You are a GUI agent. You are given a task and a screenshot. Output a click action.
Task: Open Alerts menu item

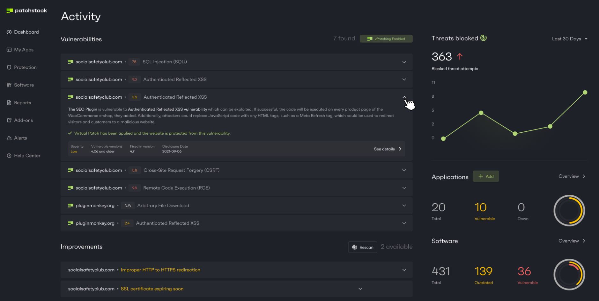[x=17, y=138]
